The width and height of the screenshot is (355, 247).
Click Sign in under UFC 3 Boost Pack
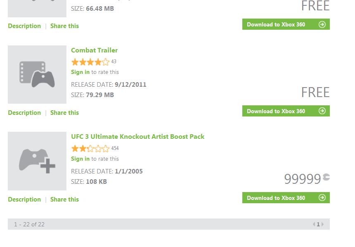[80, 159]
